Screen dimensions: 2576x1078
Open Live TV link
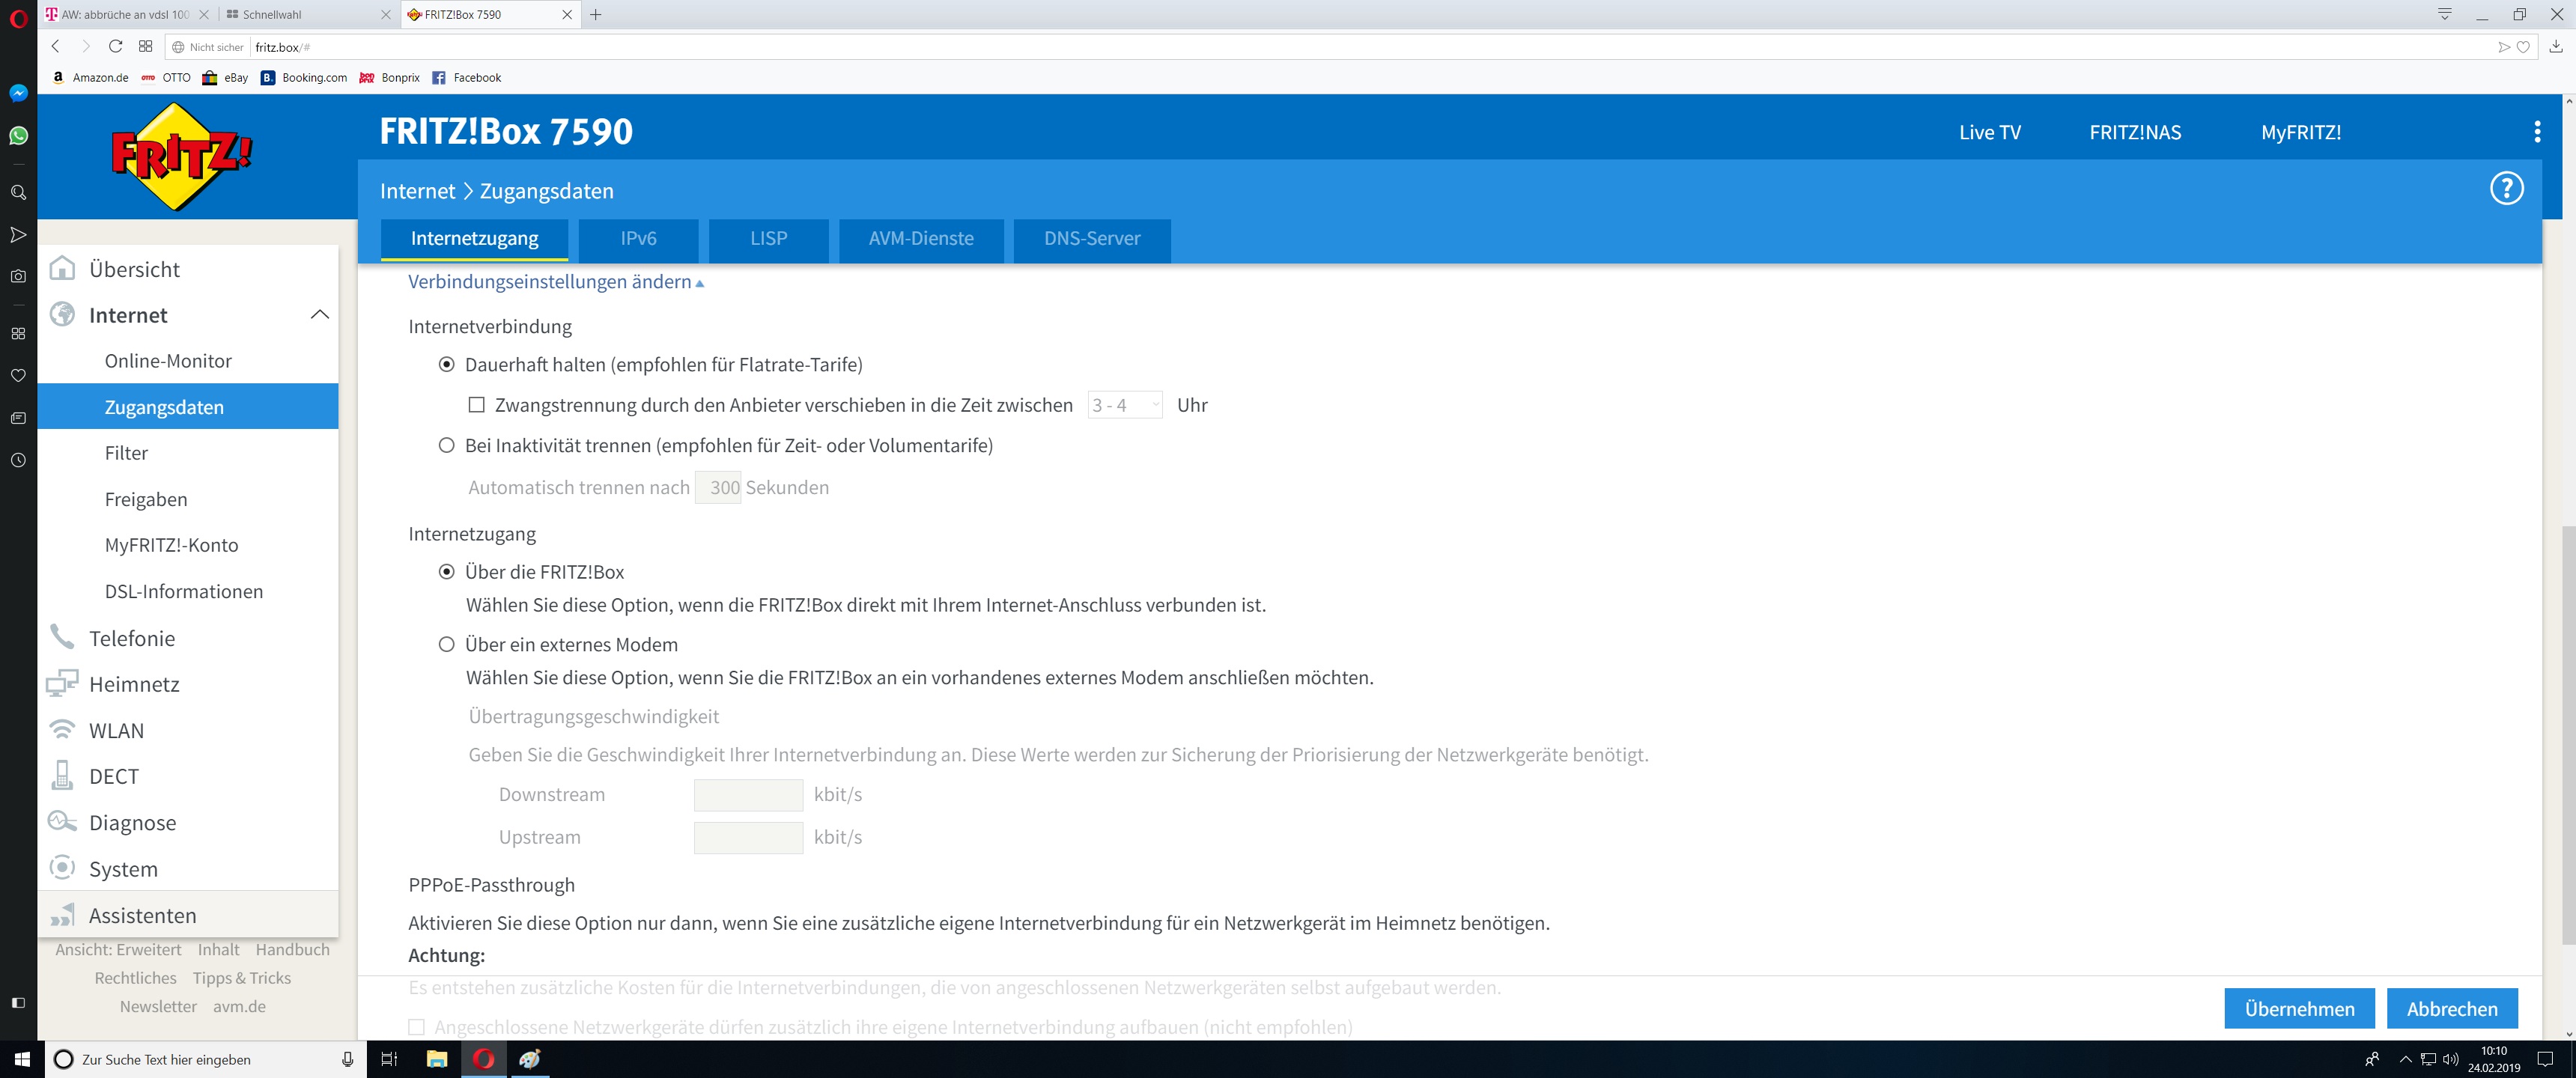click(x=1989, y=132)
